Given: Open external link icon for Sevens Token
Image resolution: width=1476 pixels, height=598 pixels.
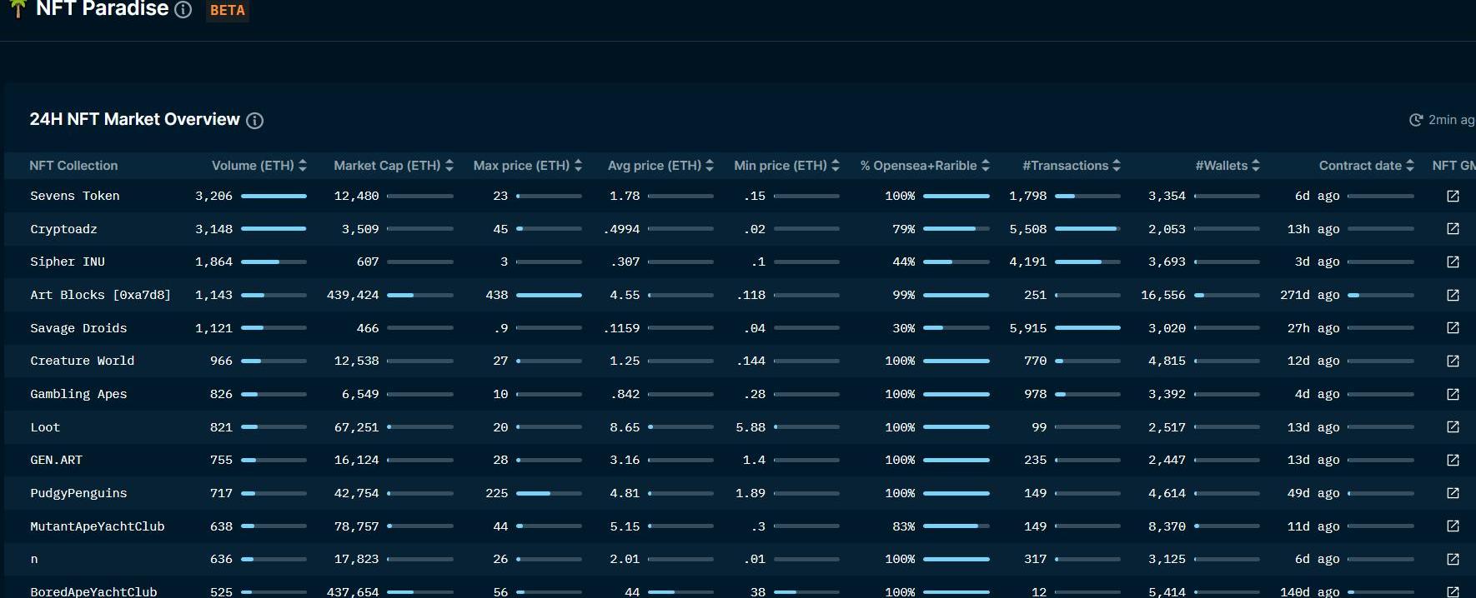Looking at the screenshot, I should [1453, 196].
